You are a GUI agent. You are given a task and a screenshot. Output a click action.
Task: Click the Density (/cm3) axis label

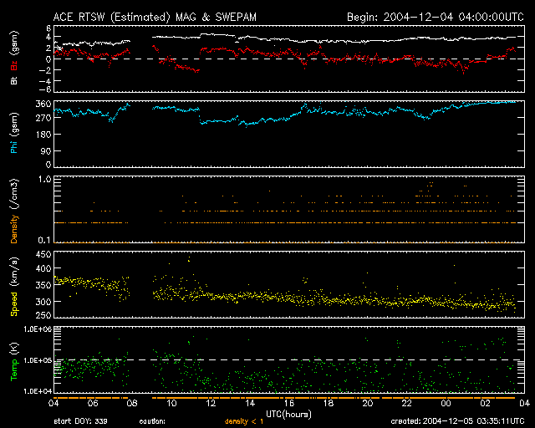pyautogui.click(x=13, y=213)
